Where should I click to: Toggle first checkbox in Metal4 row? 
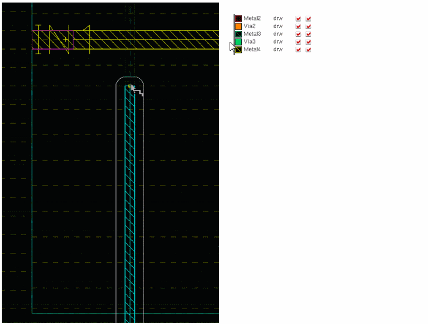(298, 50)
